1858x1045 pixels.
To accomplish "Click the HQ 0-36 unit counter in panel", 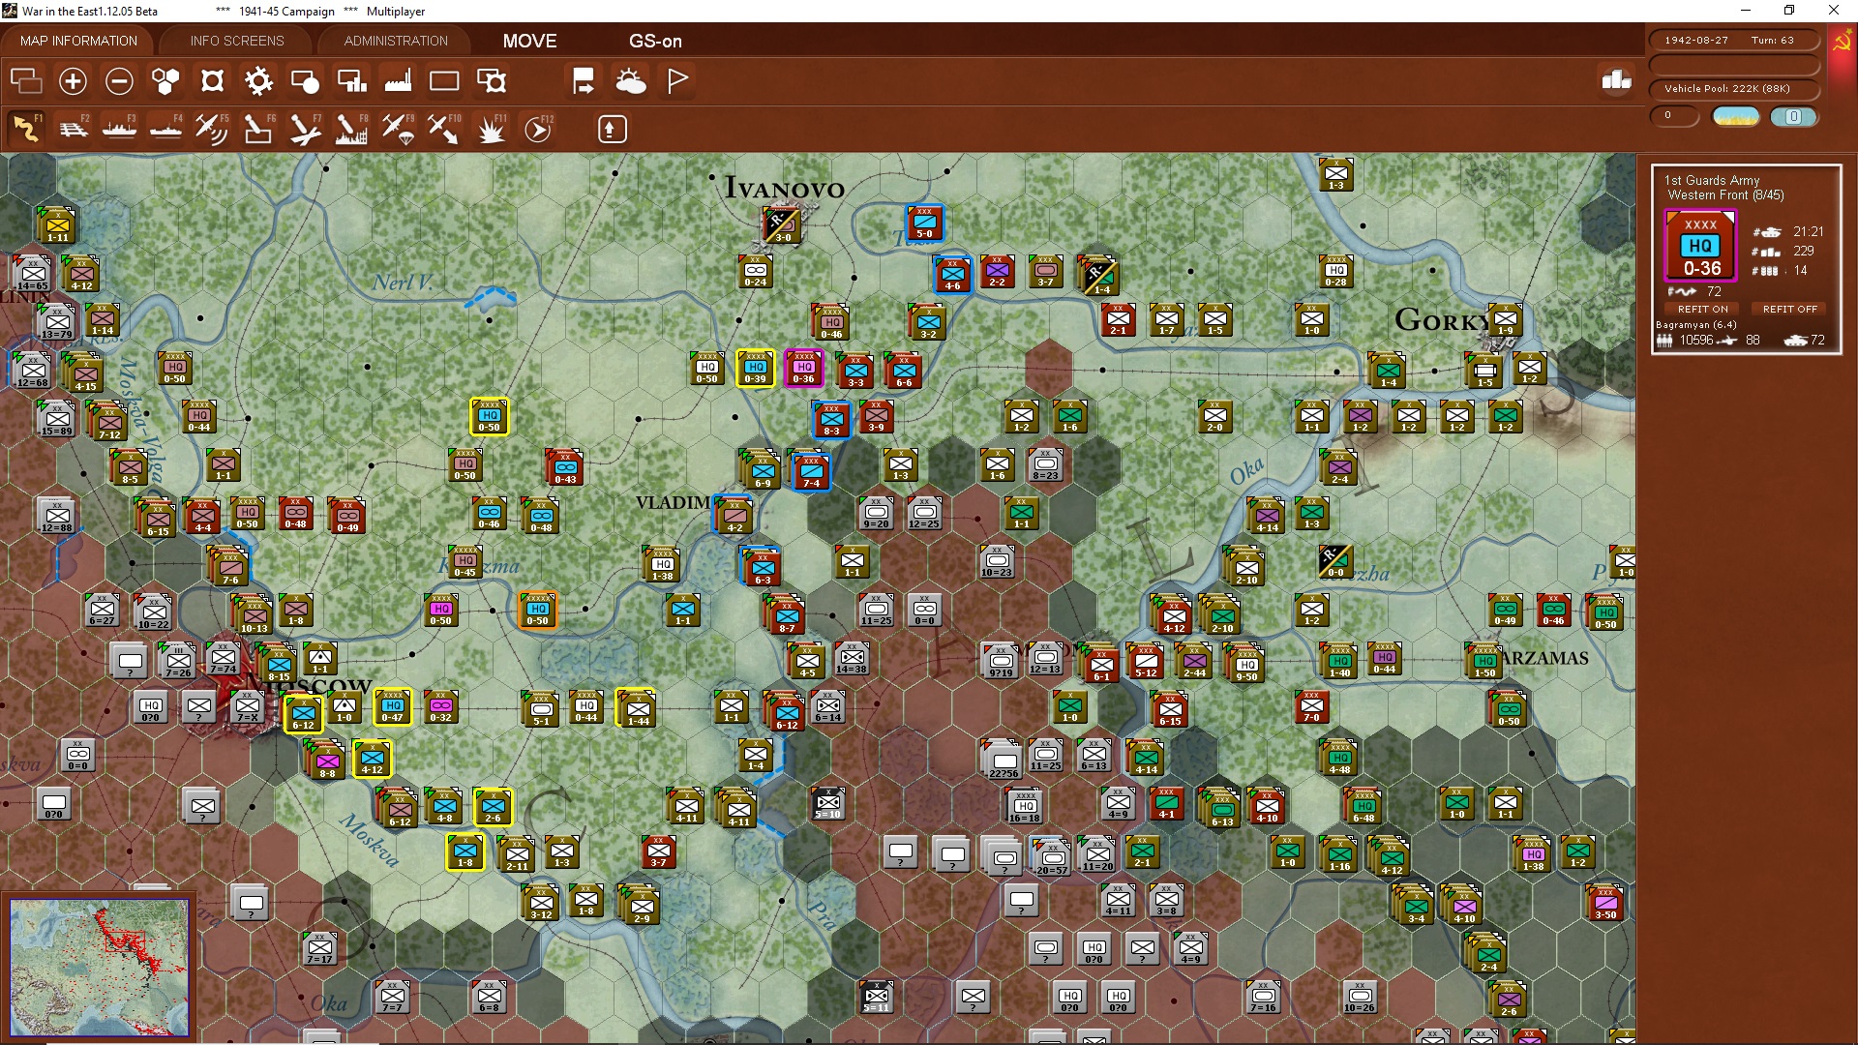I will click(x=1700, y=247).
